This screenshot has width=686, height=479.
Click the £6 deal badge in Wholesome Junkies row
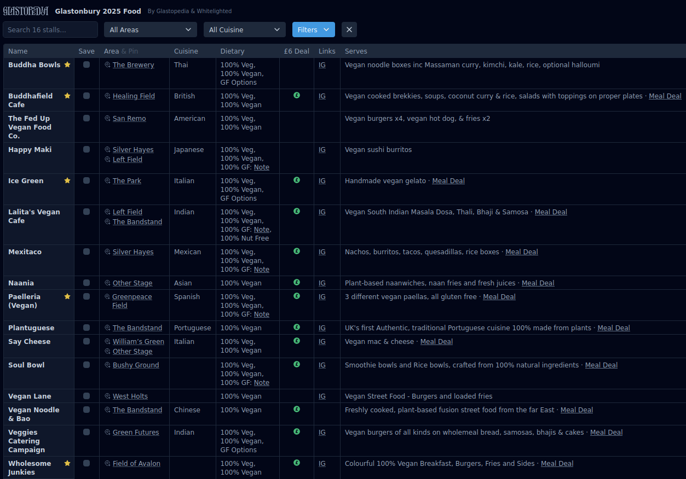[297, 463]
